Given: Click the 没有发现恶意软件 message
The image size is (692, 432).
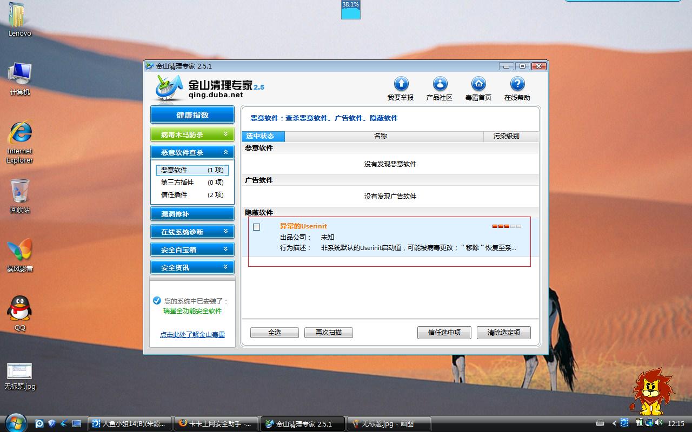Looking at the screenshot, I should [390, 164].
